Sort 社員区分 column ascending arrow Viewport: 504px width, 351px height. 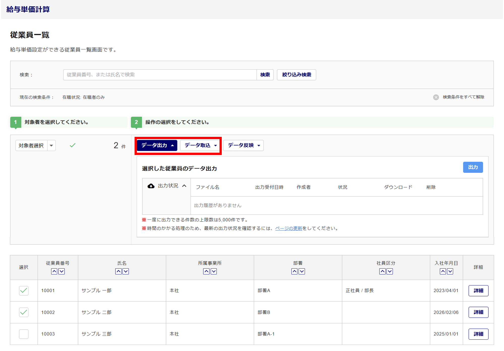(382, 271)
